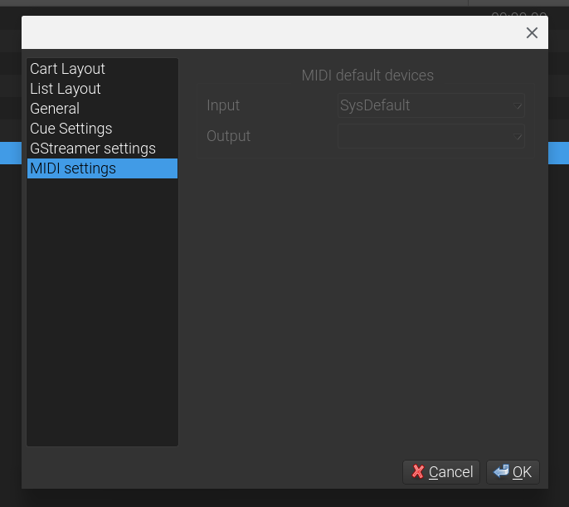The height and width of the screenshot is (507, 569).
Task: Click the Output label text
Action: [x=229, y=136]
